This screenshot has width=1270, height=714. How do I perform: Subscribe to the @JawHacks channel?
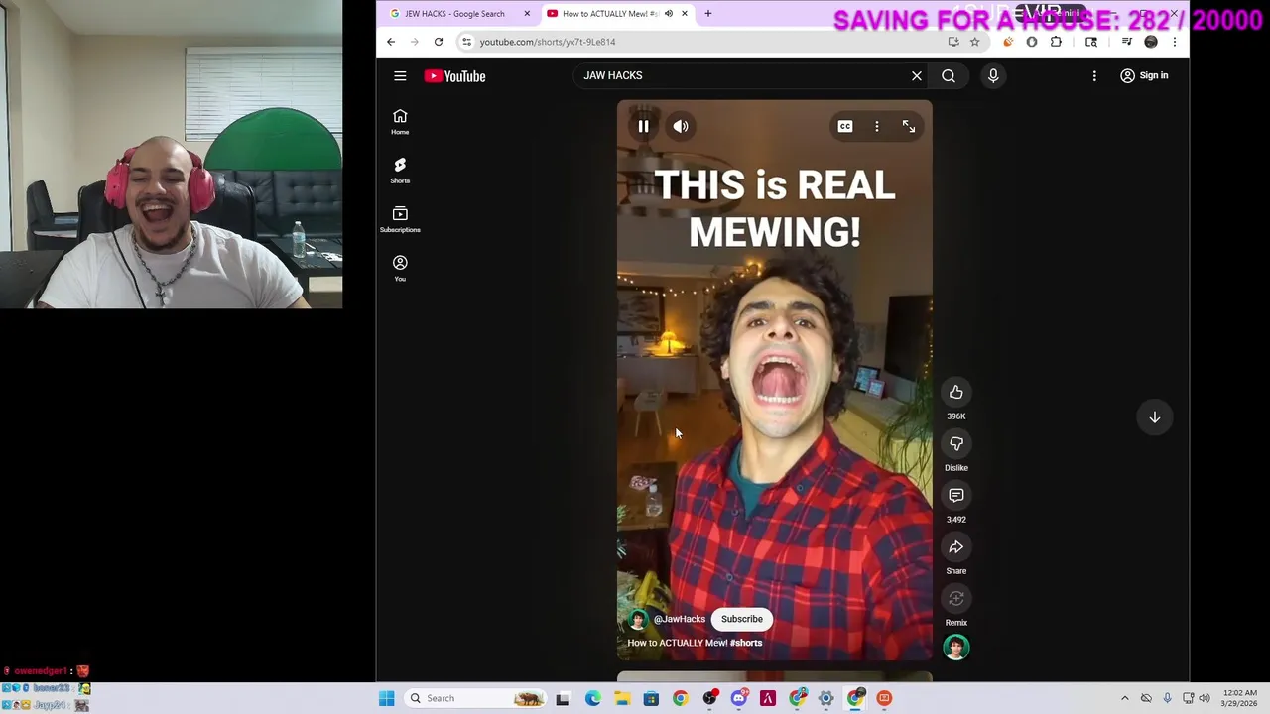(x=742, y=619)
